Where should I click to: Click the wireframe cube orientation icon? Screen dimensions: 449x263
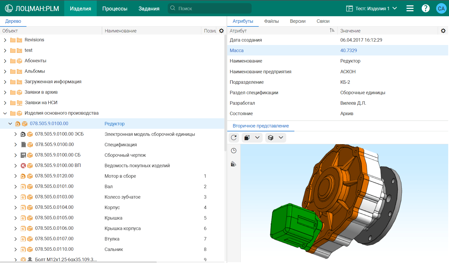pyautogui.click(x=271, y=138)
